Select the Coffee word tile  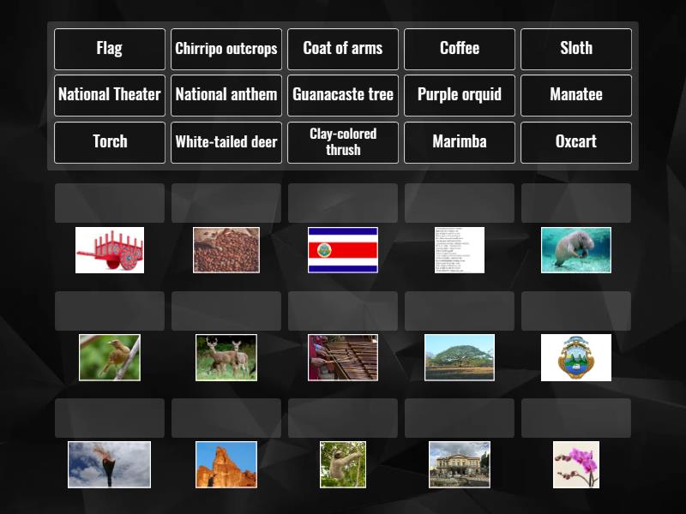(x=459, y=49)
